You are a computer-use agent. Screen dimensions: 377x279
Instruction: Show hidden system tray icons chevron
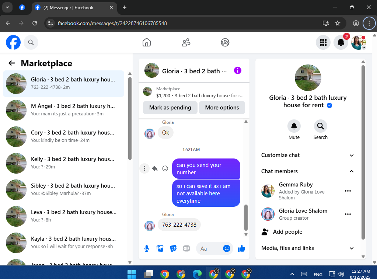[x=292, y=274]
